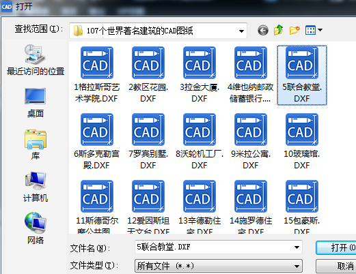
Task: Create a new folder
Action: [295, 30]
